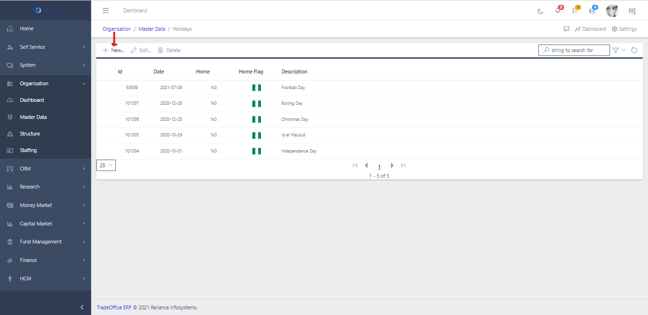
Task: Select Master Data in the sidebar
Action: point(33,117)
